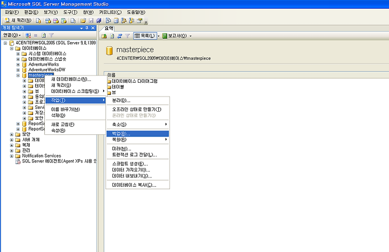Expand the Notification Services node
The width and height of the screenshot is (389, 252).
pos(12,156)
